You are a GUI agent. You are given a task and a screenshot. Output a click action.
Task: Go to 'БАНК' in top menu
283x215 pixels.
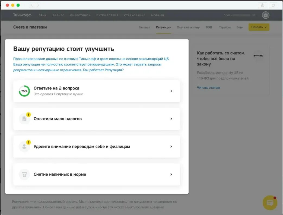tap(43, 15)
